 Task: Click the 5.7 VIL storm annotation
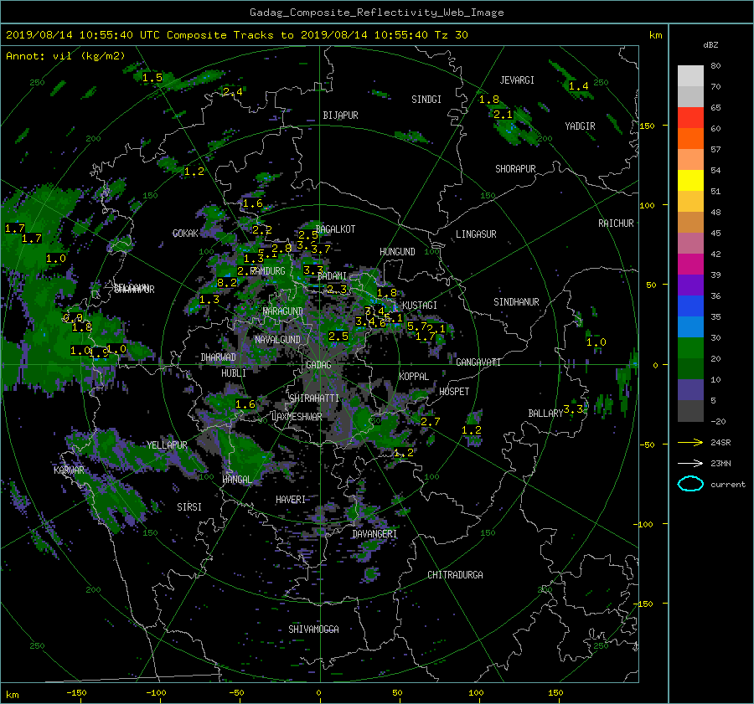[x=416, y=326]
